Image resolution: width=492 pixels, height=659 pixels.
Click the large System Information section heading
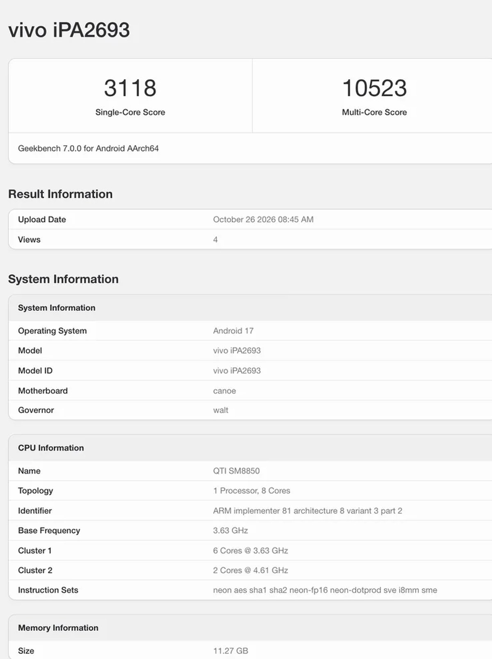63,279
